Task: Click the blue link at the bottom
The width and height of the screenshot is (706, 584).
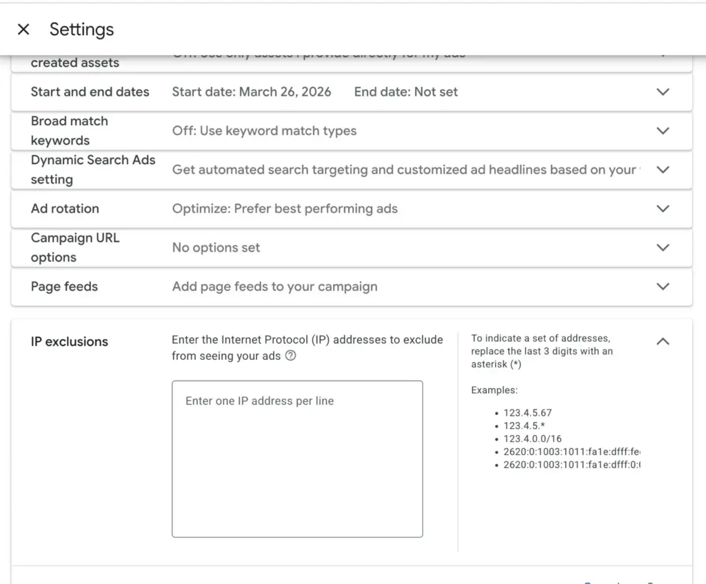Action: 621,583
